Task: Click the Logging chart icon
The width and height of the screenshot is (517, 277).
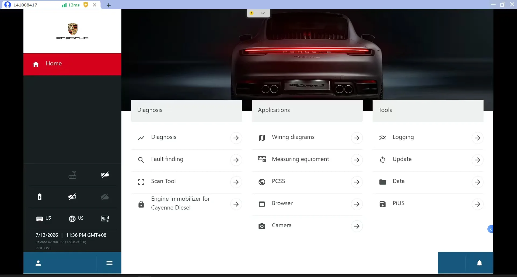Action: coord(383,138)
